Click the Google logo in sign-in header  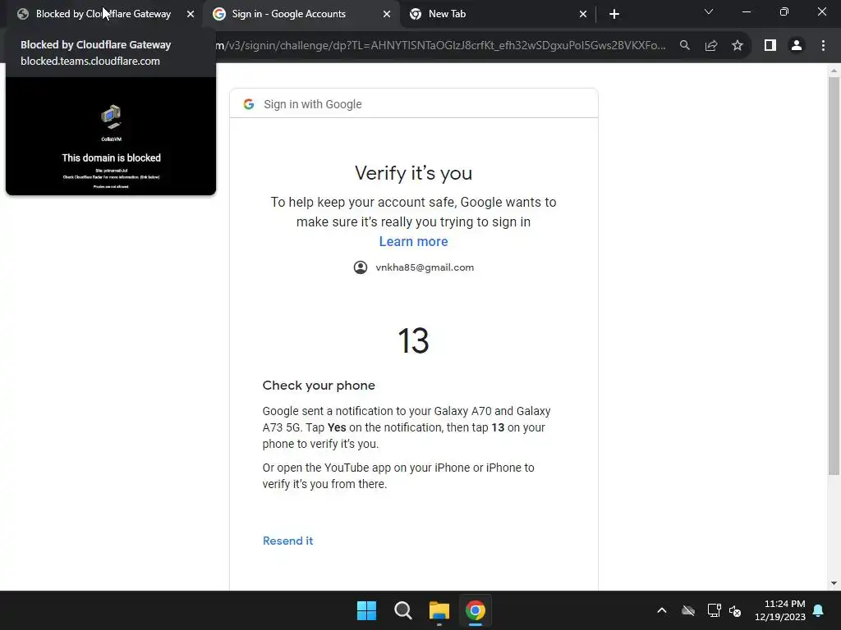coord(248,104)
